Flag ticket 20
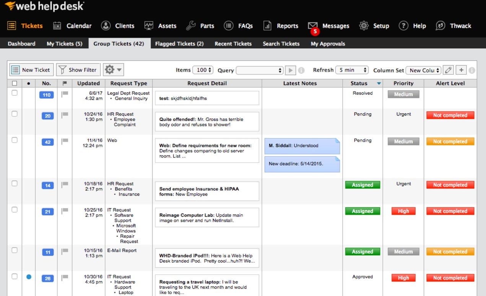Image resolution: width=486 pixels, height=296 pixels. (65, 115)
